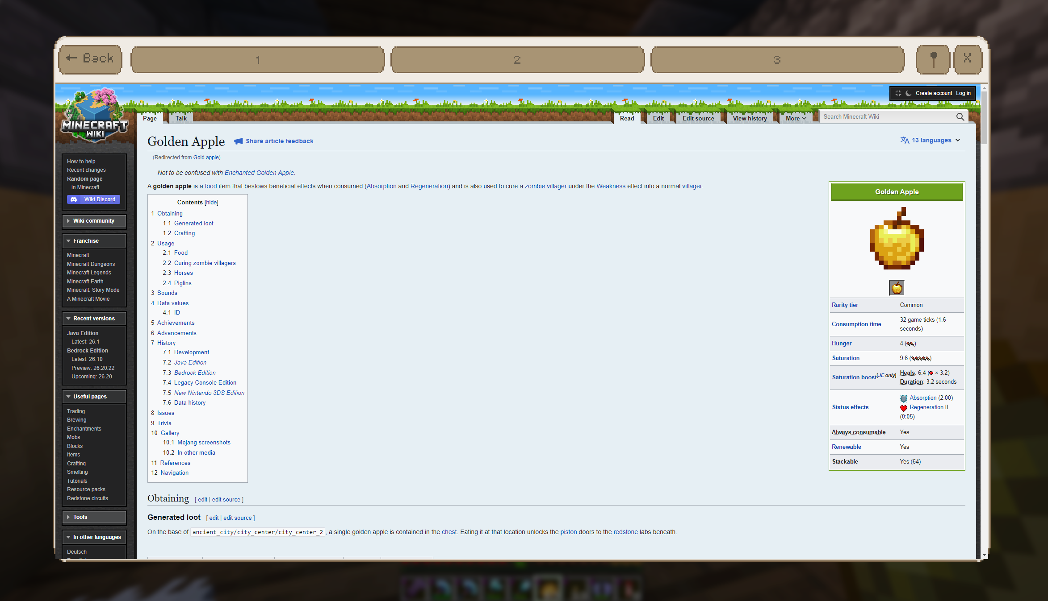Jump to Crafting in contents
This screenshot has height=601, width=1048.
tap(184, 233)
